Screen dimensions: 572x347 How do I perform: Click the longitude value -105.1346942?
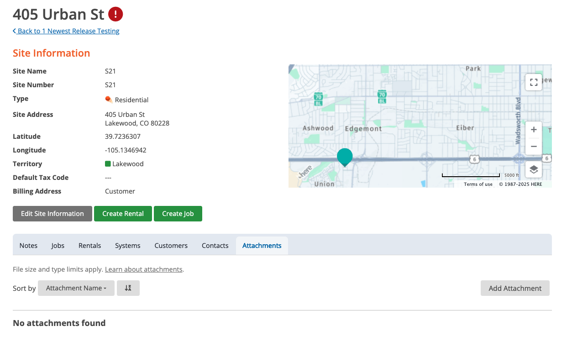coord(126,150)
